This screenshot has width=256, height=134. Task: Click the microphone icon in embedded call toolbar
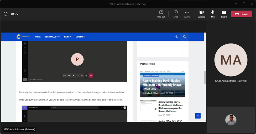click(x=74, y=76)
